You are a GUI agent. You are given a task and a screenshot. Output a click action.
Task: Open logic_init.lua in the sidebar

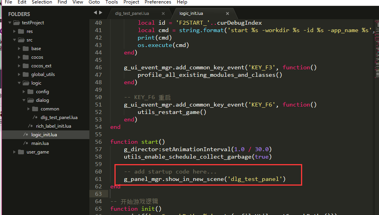click(44, 135)
